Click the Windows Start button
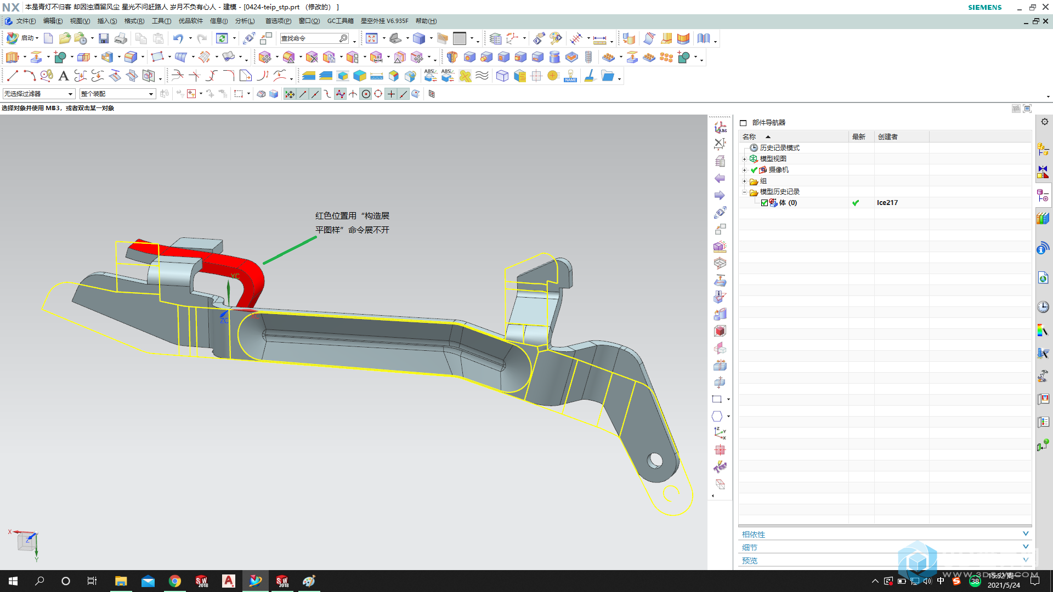This screenshot has height=592, width=1053. [x=13, y=581]
